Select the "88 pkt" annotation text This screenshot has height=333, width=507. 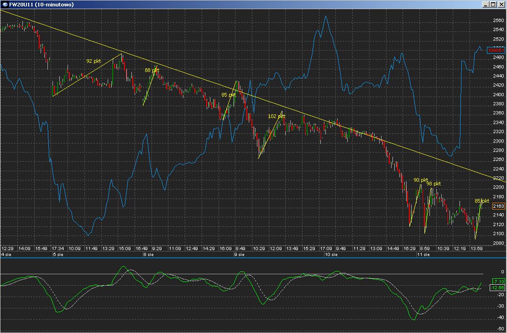coord(152,70)
